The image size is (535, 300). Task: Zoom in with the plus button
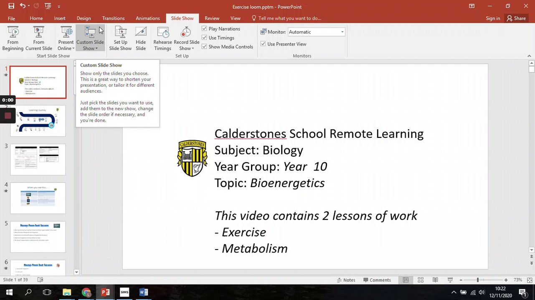tap(506, 280)
